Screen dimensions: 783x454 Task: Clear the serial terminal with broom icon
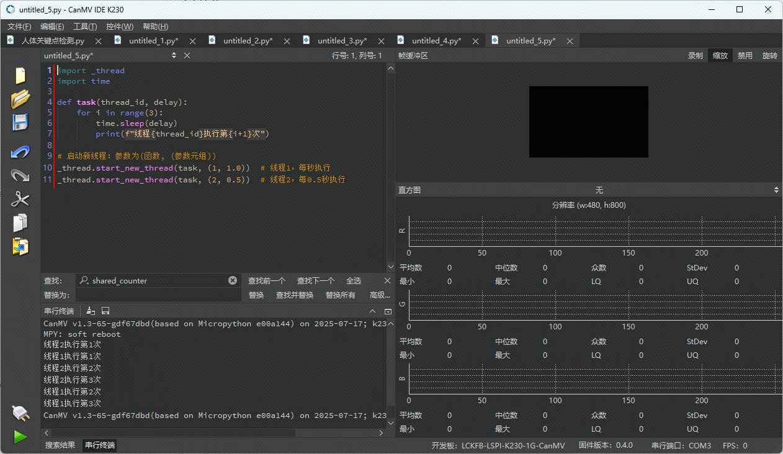coord(91,311)
